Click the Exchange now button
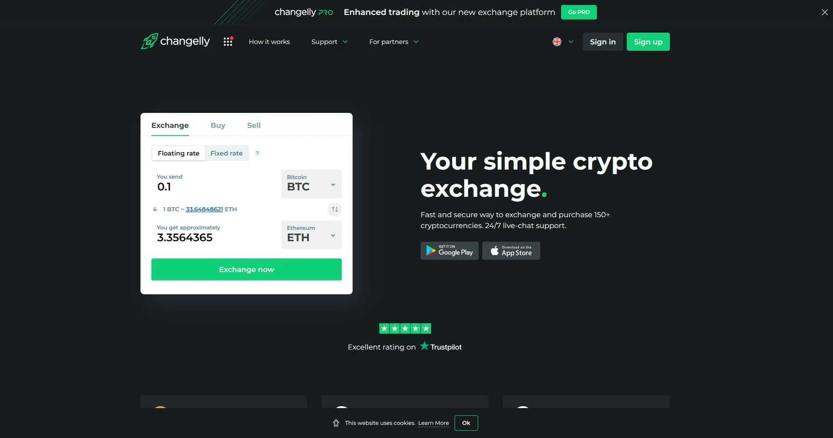This screenshot has width=833, height=438. coord(247,269)
